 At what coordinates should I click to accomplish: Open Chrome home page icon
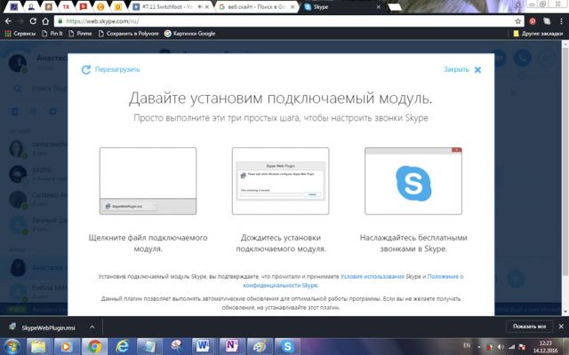45,21
